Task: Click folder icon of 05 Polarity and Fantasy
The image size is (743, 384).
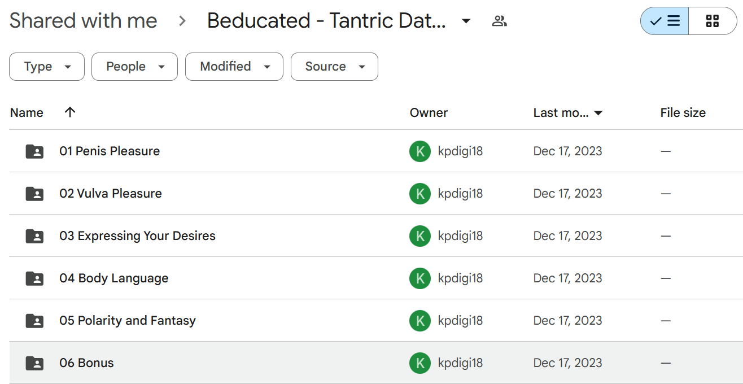Action: (x=34, y=321)
